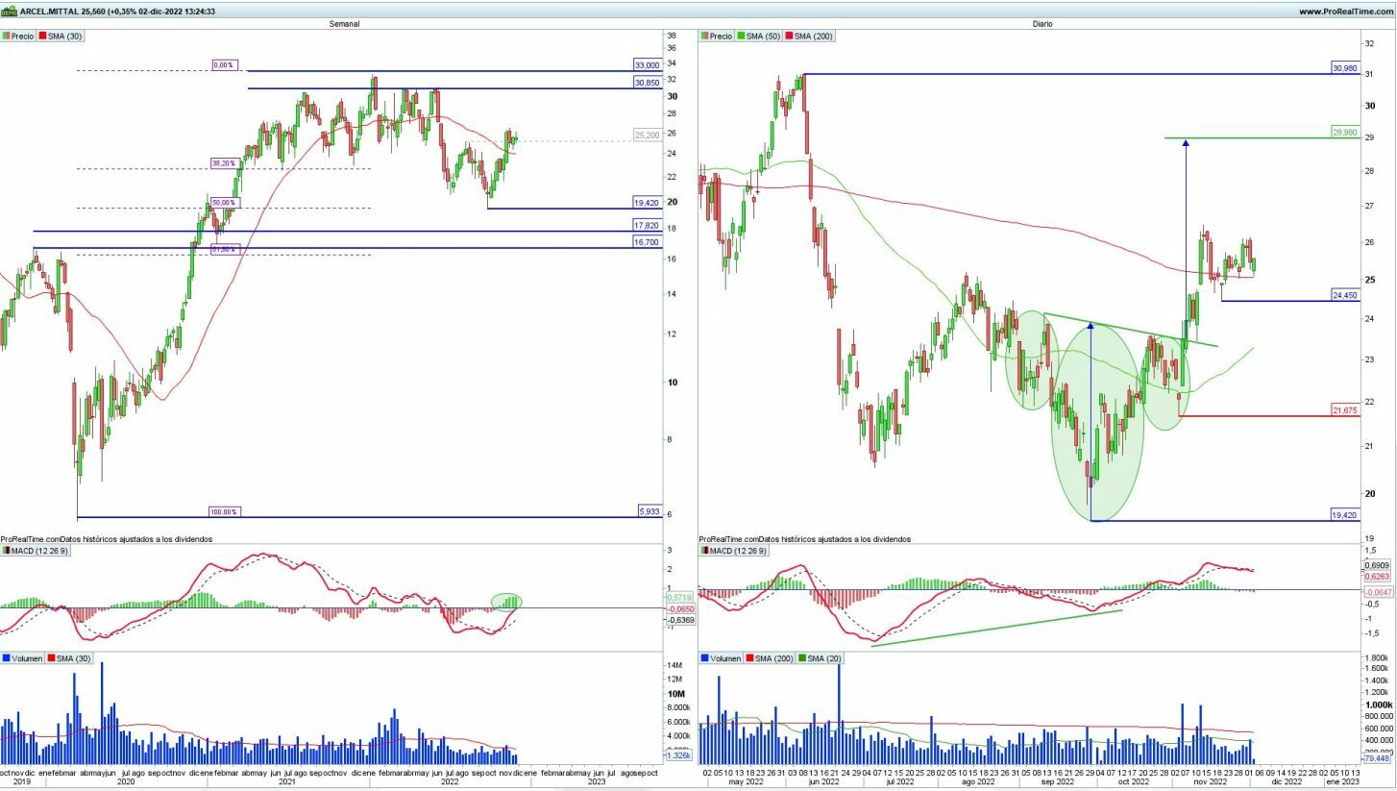The width and height of the screenshot is (1397, 791).
Task: Click the ARCEL.MITTAL 25,560 title text
Action: (62, 12)
